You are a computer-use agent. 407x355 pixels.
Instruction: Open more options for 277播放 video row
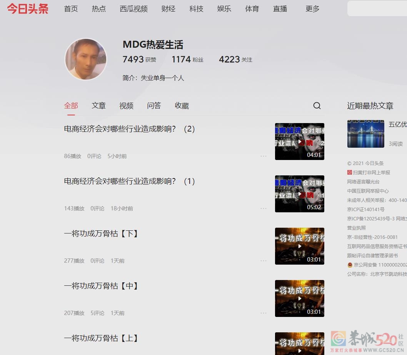coord(264,260)
